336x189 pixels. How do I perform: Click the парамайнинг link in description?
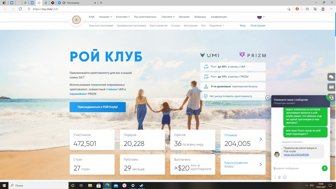(78, 94)
